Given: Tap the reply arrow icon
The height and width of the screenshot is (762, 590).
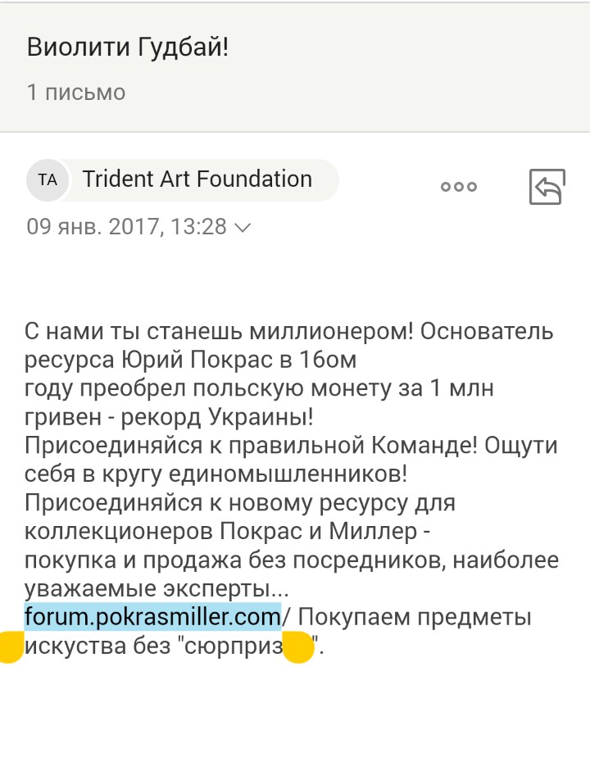Looking at the screenshot, I should pyautogui.click(x=547, y=187).
